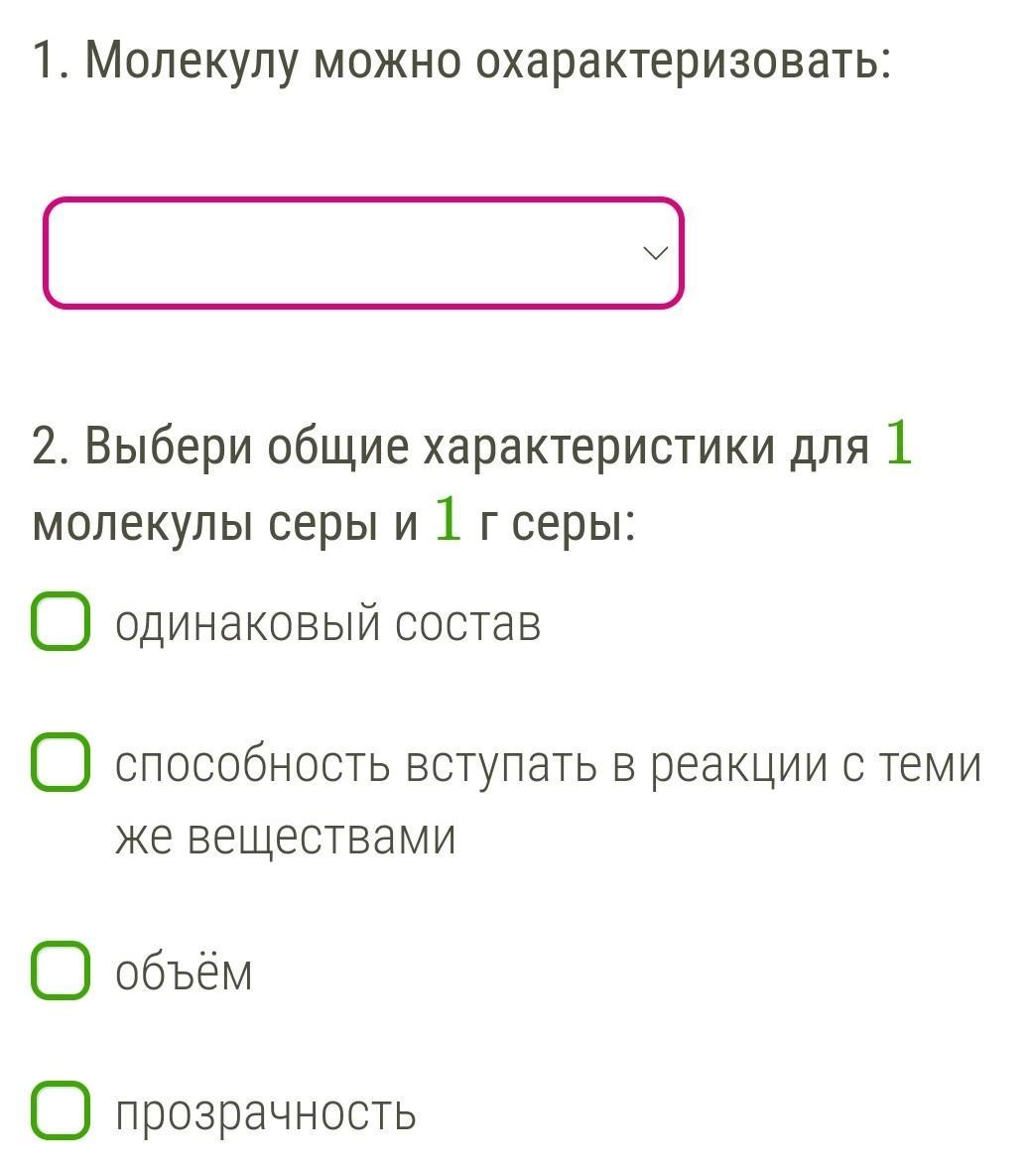The image size is (1030, 1167).
Task: Click the "способность вступать в реакции с теми" label
Action: point(548,764)
